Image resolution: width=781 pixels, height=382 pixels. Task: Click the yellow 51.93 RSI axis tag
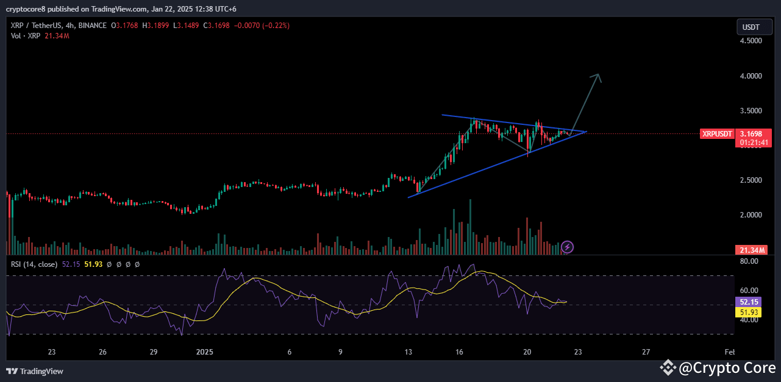(x=749, y=312)
